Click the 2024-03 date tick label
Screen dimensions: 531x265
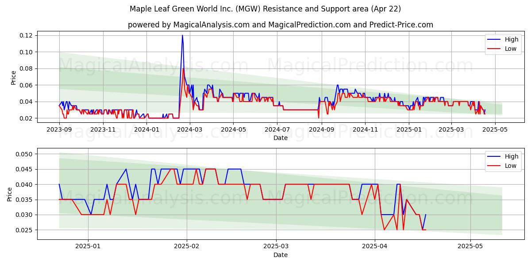(189, 129)
